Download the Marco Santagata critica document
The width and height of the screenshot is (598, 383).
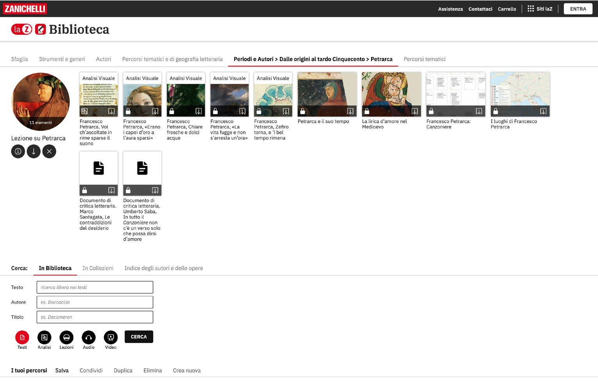112,191
